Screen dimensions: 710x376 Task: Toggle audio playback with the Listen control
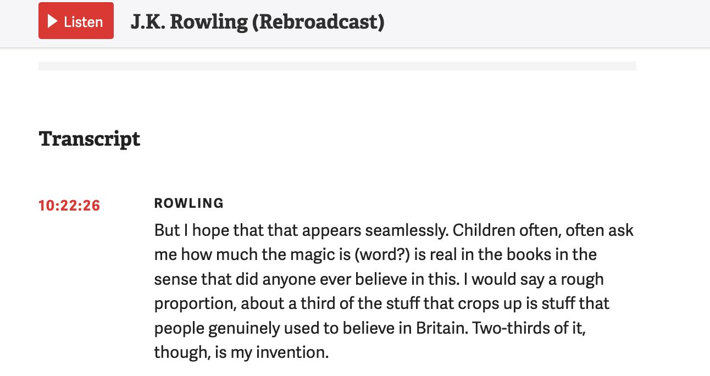tap(76, 21)
